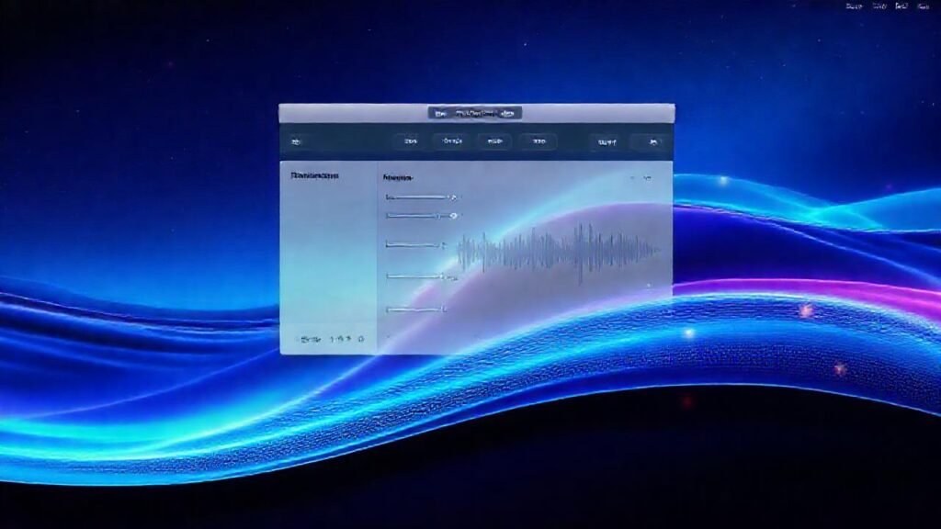The image size is (941, 529).
Task: Enable the option next to the second slider
Action: click(x=452, y=216)
